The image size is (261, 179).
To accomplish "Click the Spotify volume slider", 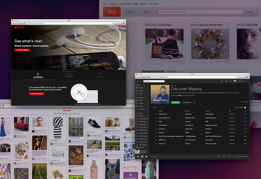I will click(x=244, y=156).
